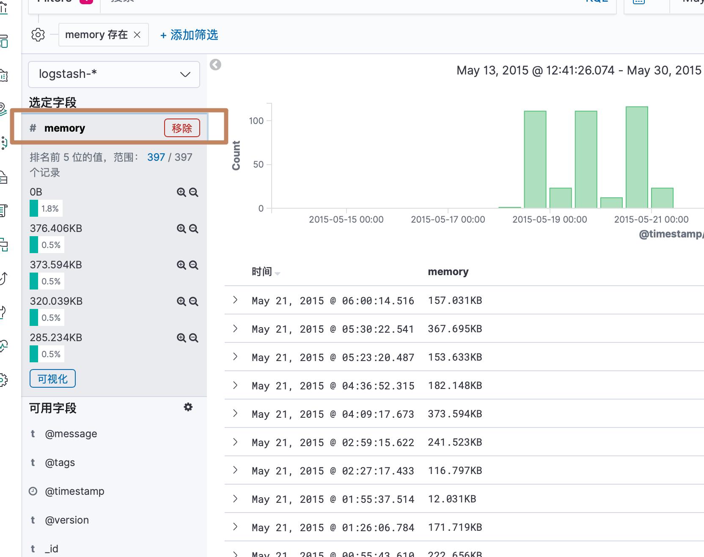
Task: Filter for value 376.406KB with plus magnifier
Action: point(181,229)
